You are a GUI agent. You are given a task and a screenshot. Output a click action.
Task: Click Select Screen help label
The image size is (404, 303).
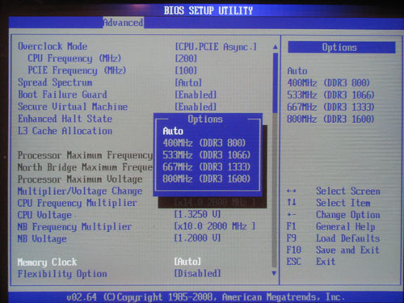(348, 191)
